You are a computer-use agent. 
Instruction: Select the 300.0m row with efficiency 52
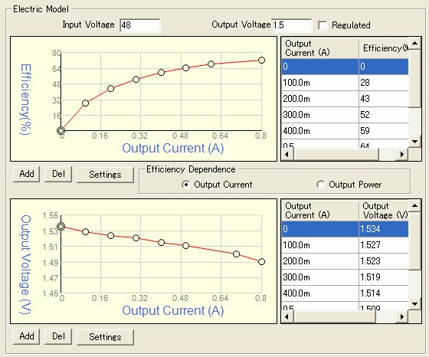point(345,115)
